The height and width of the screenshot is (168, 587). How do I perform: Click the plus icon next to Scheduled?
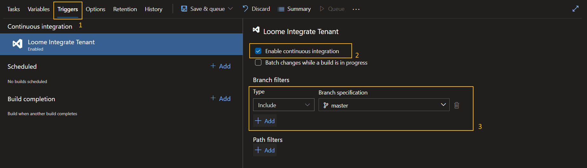click(213, 66)
